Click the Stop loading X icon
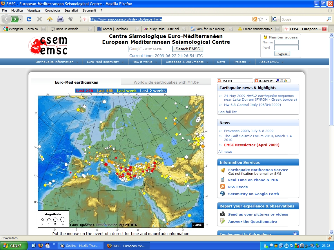The height and width of the screenshot is (250, 334). point(39,19)
